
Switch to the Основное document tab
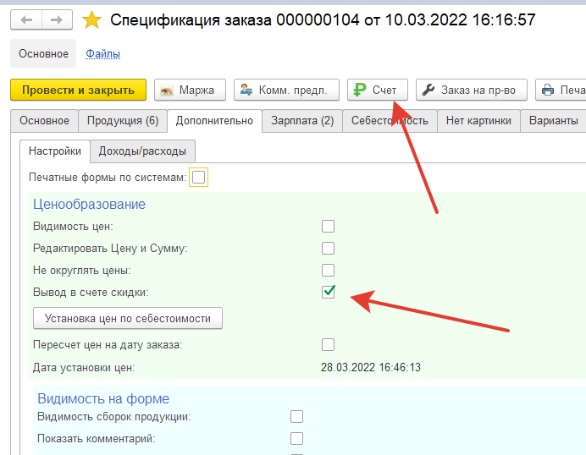click(x=45, y=121)
